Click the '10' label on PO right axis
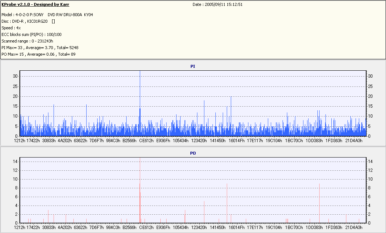Screen dimensions: 386x233 tap(370, 179)
